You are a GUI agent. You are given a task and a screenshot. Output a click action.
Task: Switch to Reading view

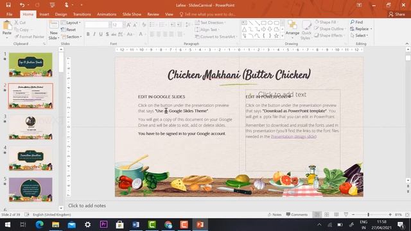[x=337, y=214]
